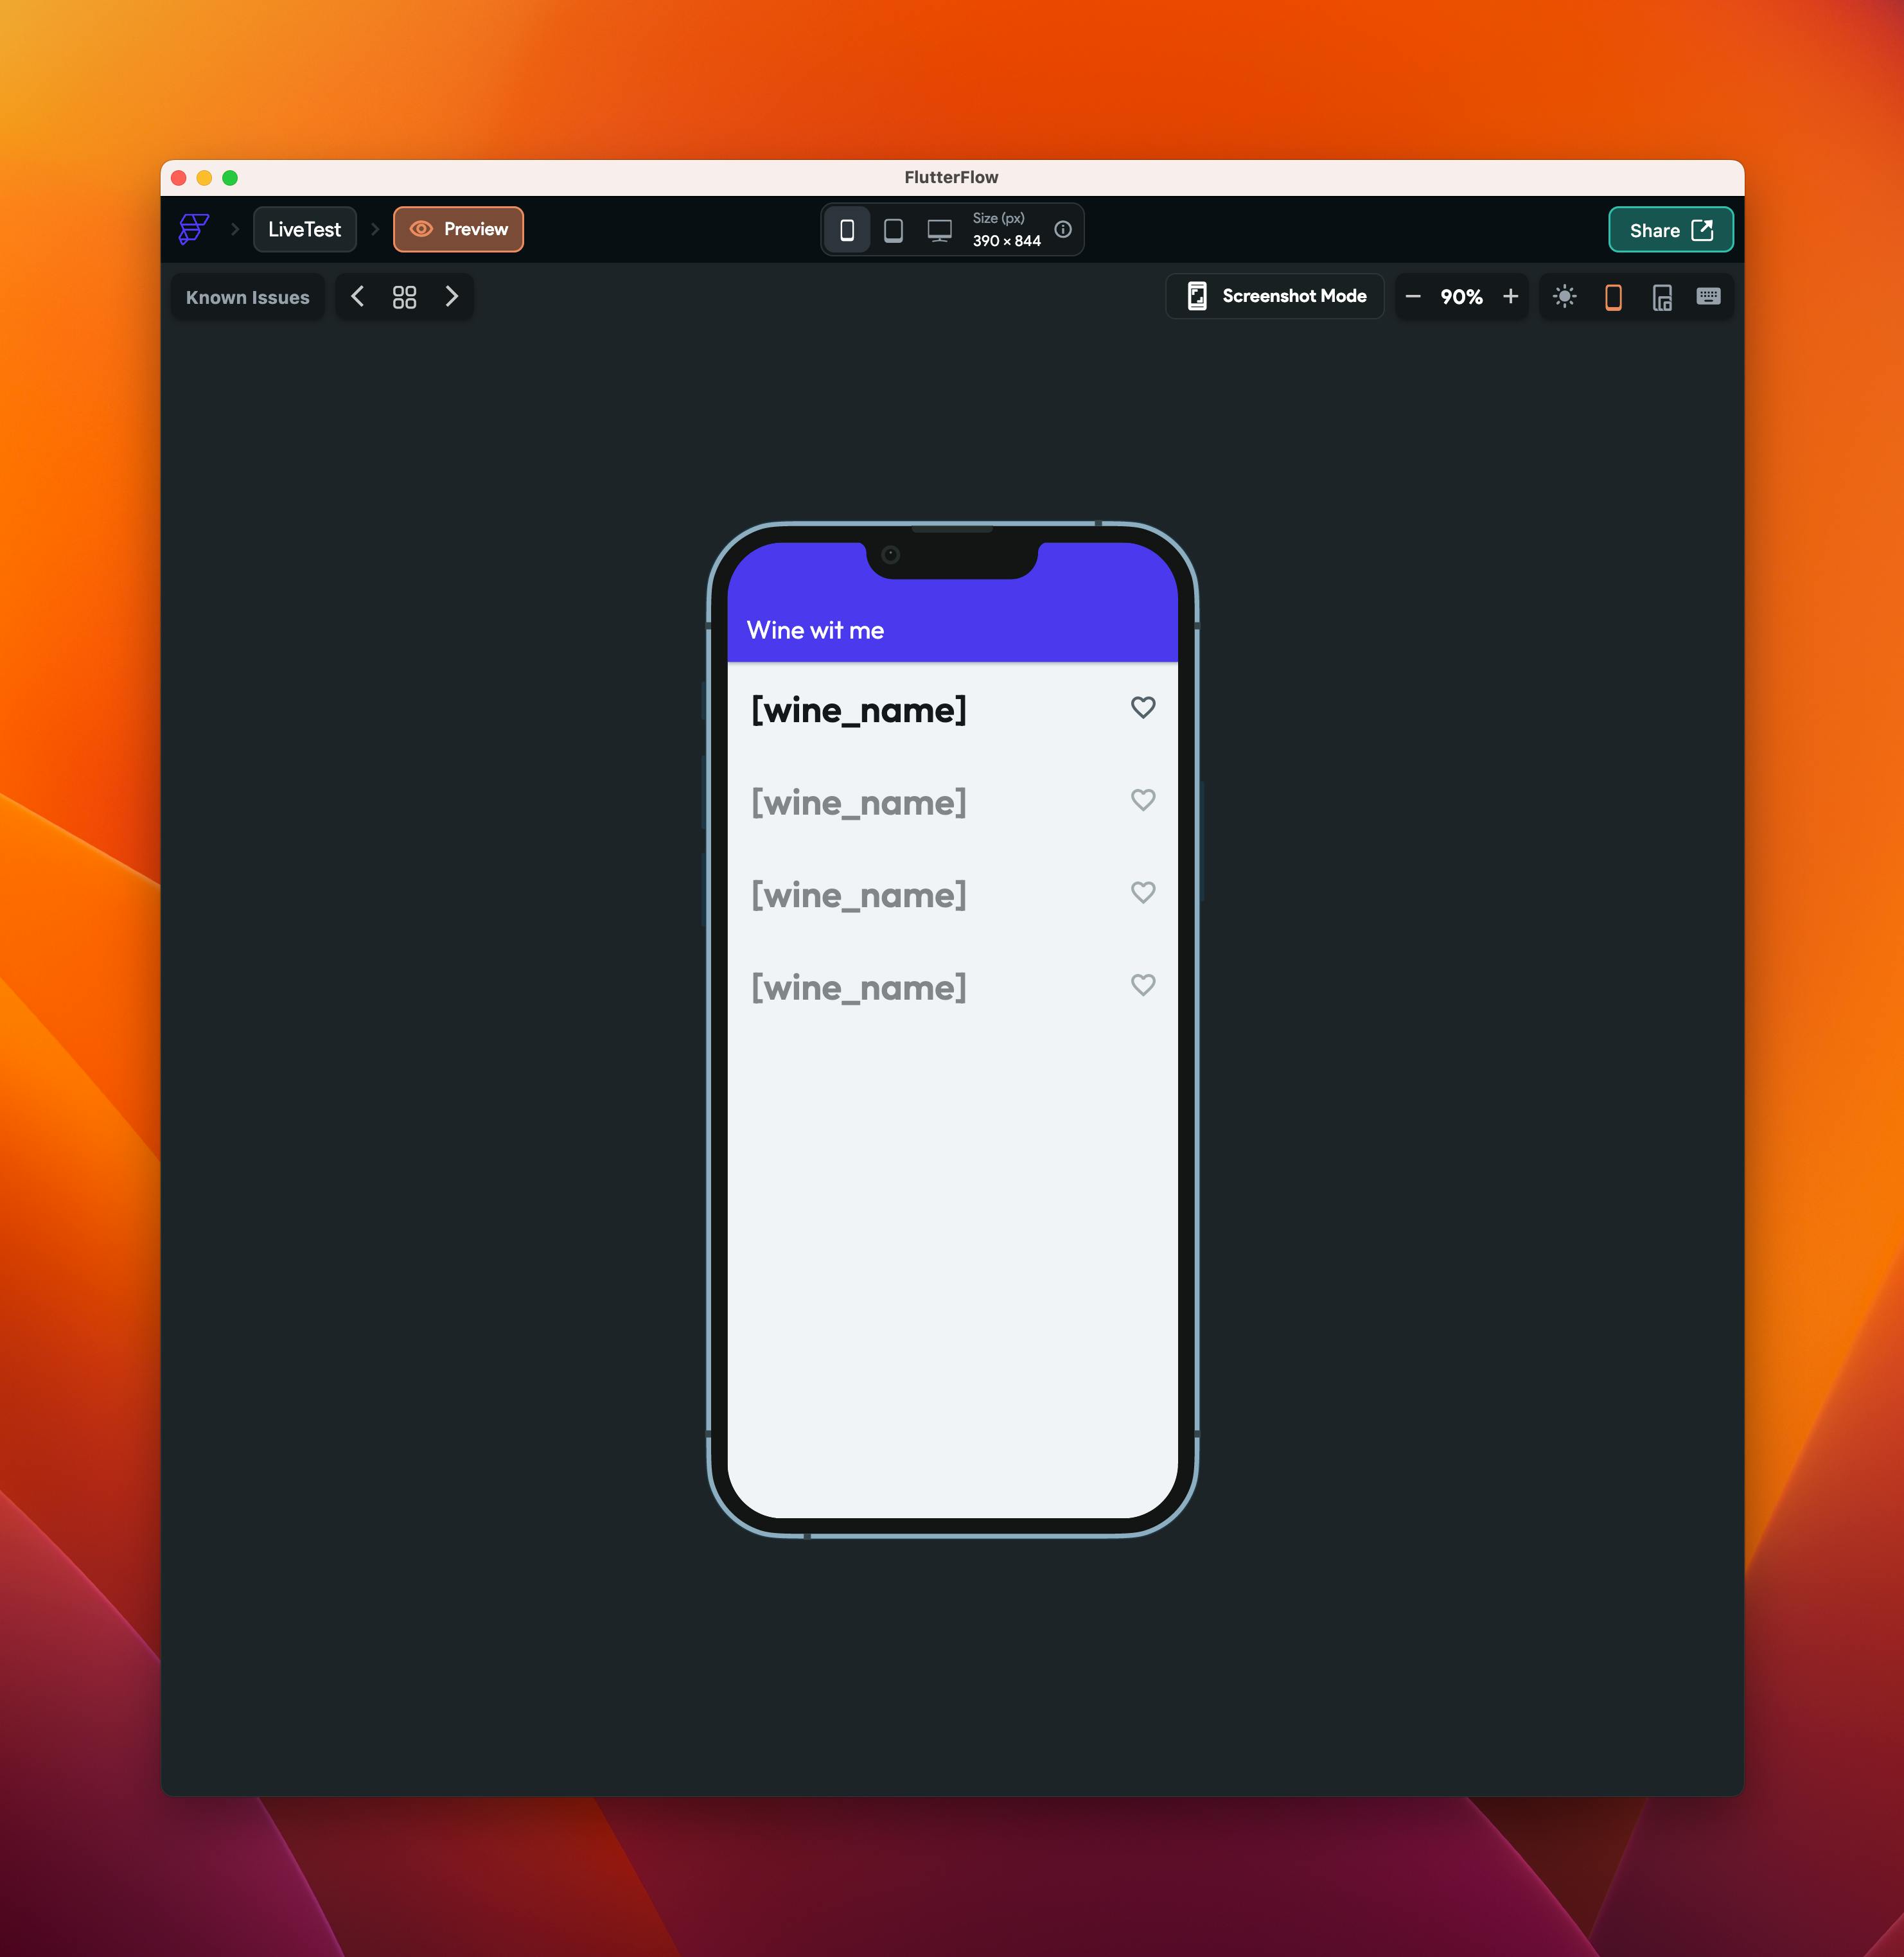
Task: Go to previous page chevron
Action: 357,297
